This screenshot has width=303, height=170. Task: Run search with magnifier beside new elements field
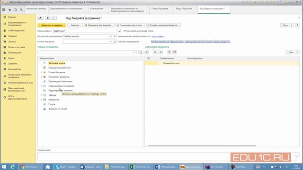(141, 52)
